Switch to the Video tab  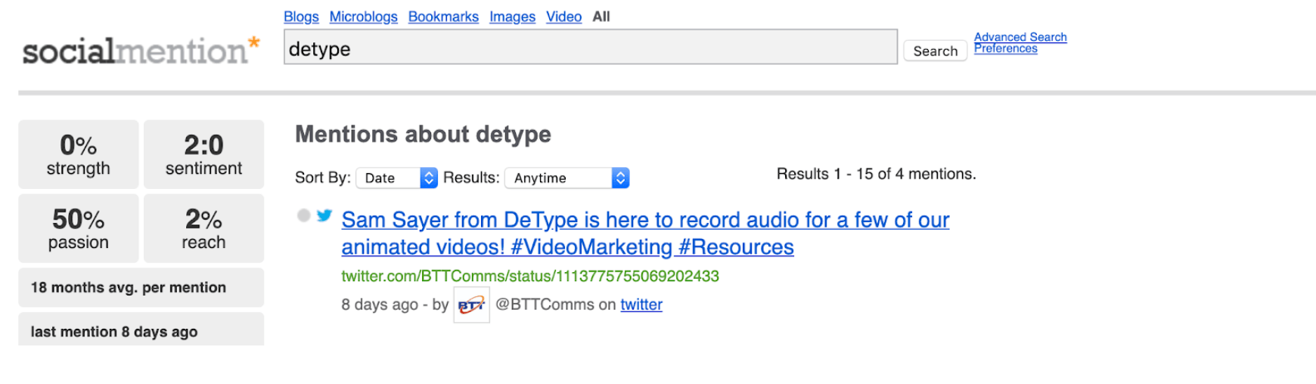563,17
